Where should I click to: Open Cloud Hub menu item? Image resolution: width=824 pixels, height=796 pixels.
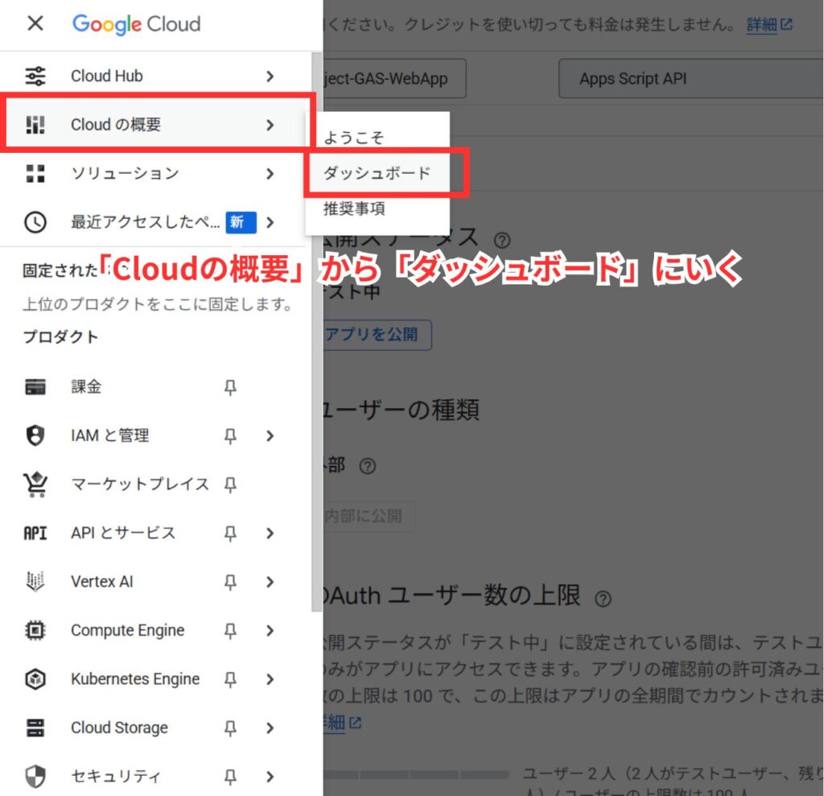[152, 76]
